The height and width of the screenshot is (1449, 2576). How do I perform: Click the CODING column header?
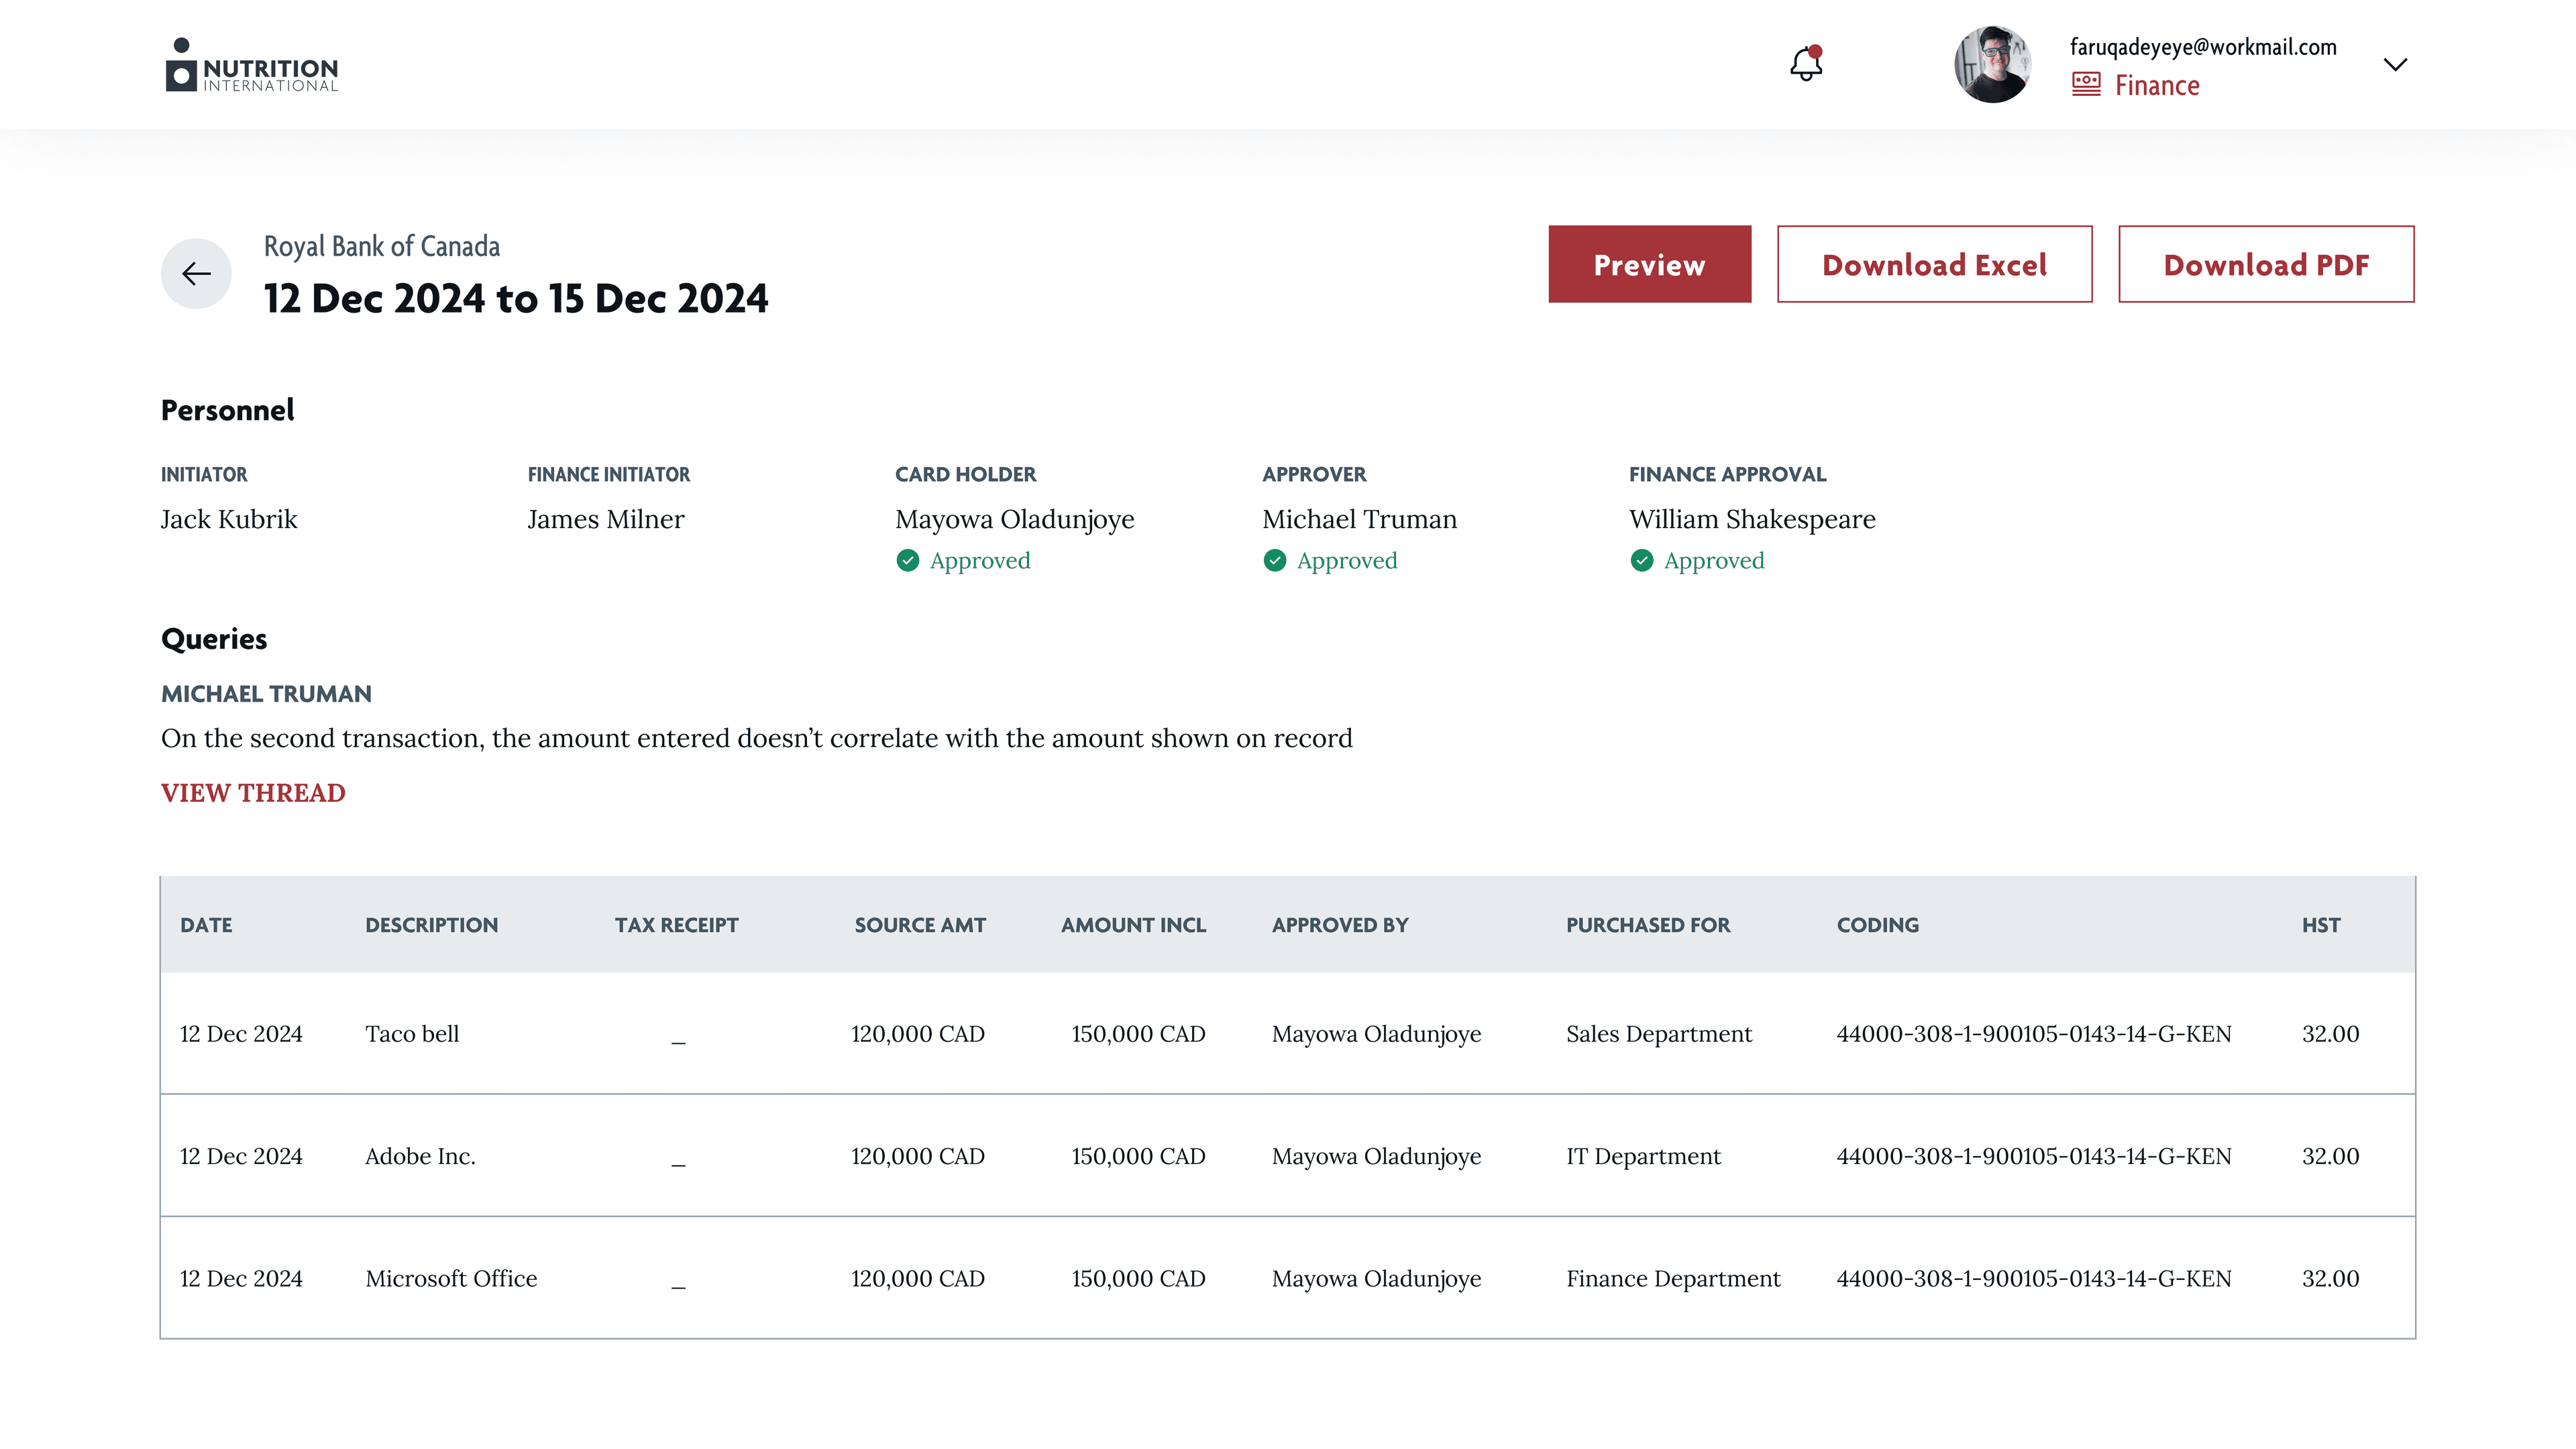(1877, 925)
